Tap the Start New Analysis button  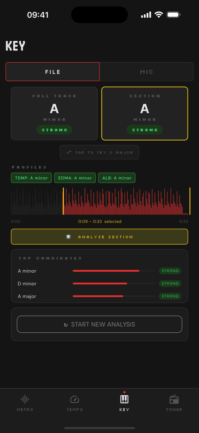(x=99, y=324)
